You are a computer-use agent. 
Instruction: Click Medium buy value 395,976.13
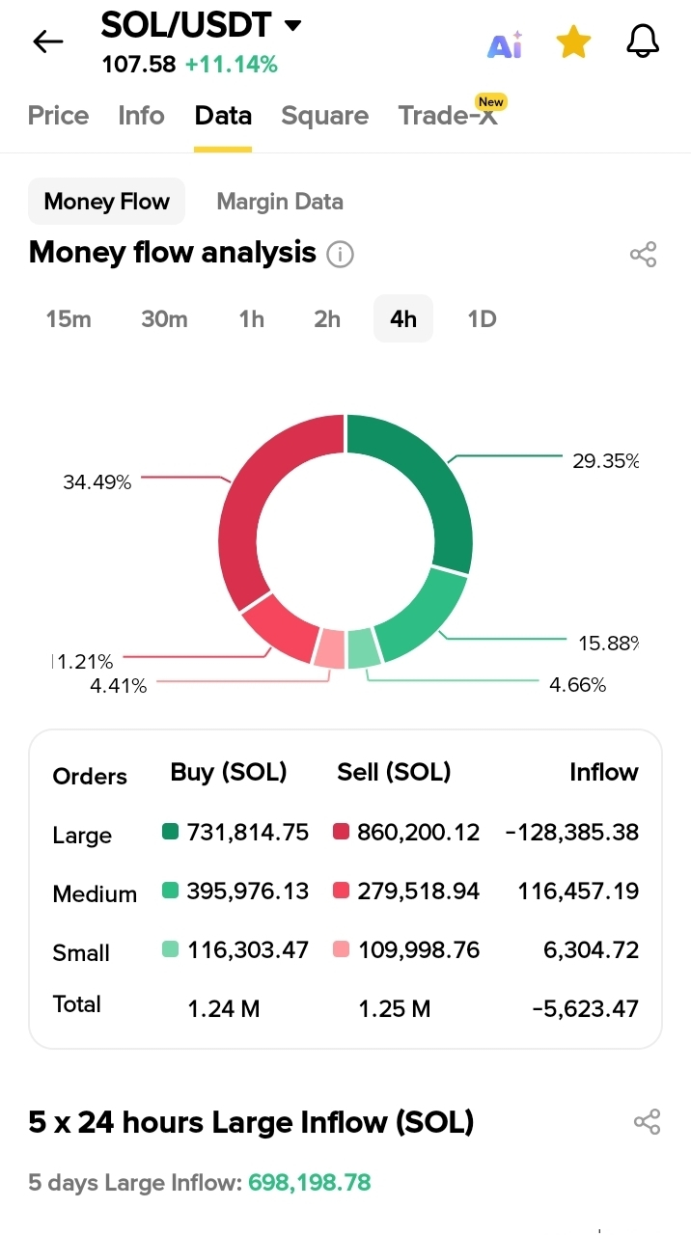point(248,891)
